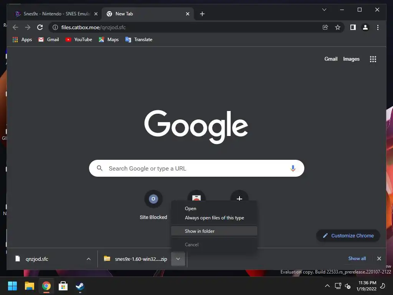
Task: Bookmark this tab with the star icon
Action: 338,27
